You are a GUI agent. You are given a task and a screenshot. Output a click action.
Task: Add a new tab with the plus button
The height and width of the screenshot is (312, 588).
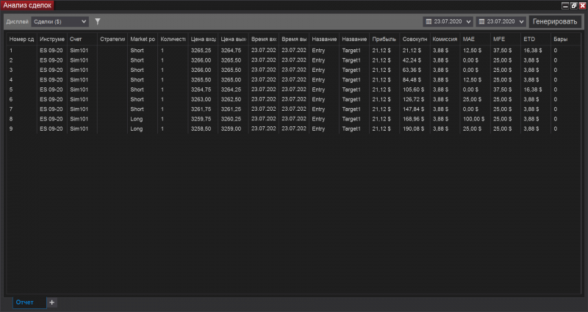click(x=51, y=302)
